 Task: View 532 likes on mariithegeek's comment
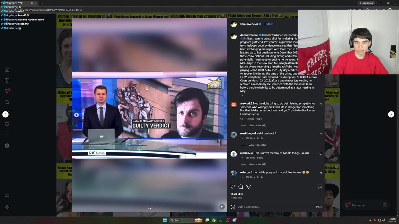click(x=250, y=138)
